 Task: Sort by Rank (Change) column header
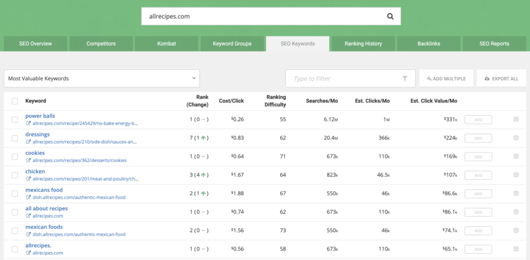click(x=197, y=101)
